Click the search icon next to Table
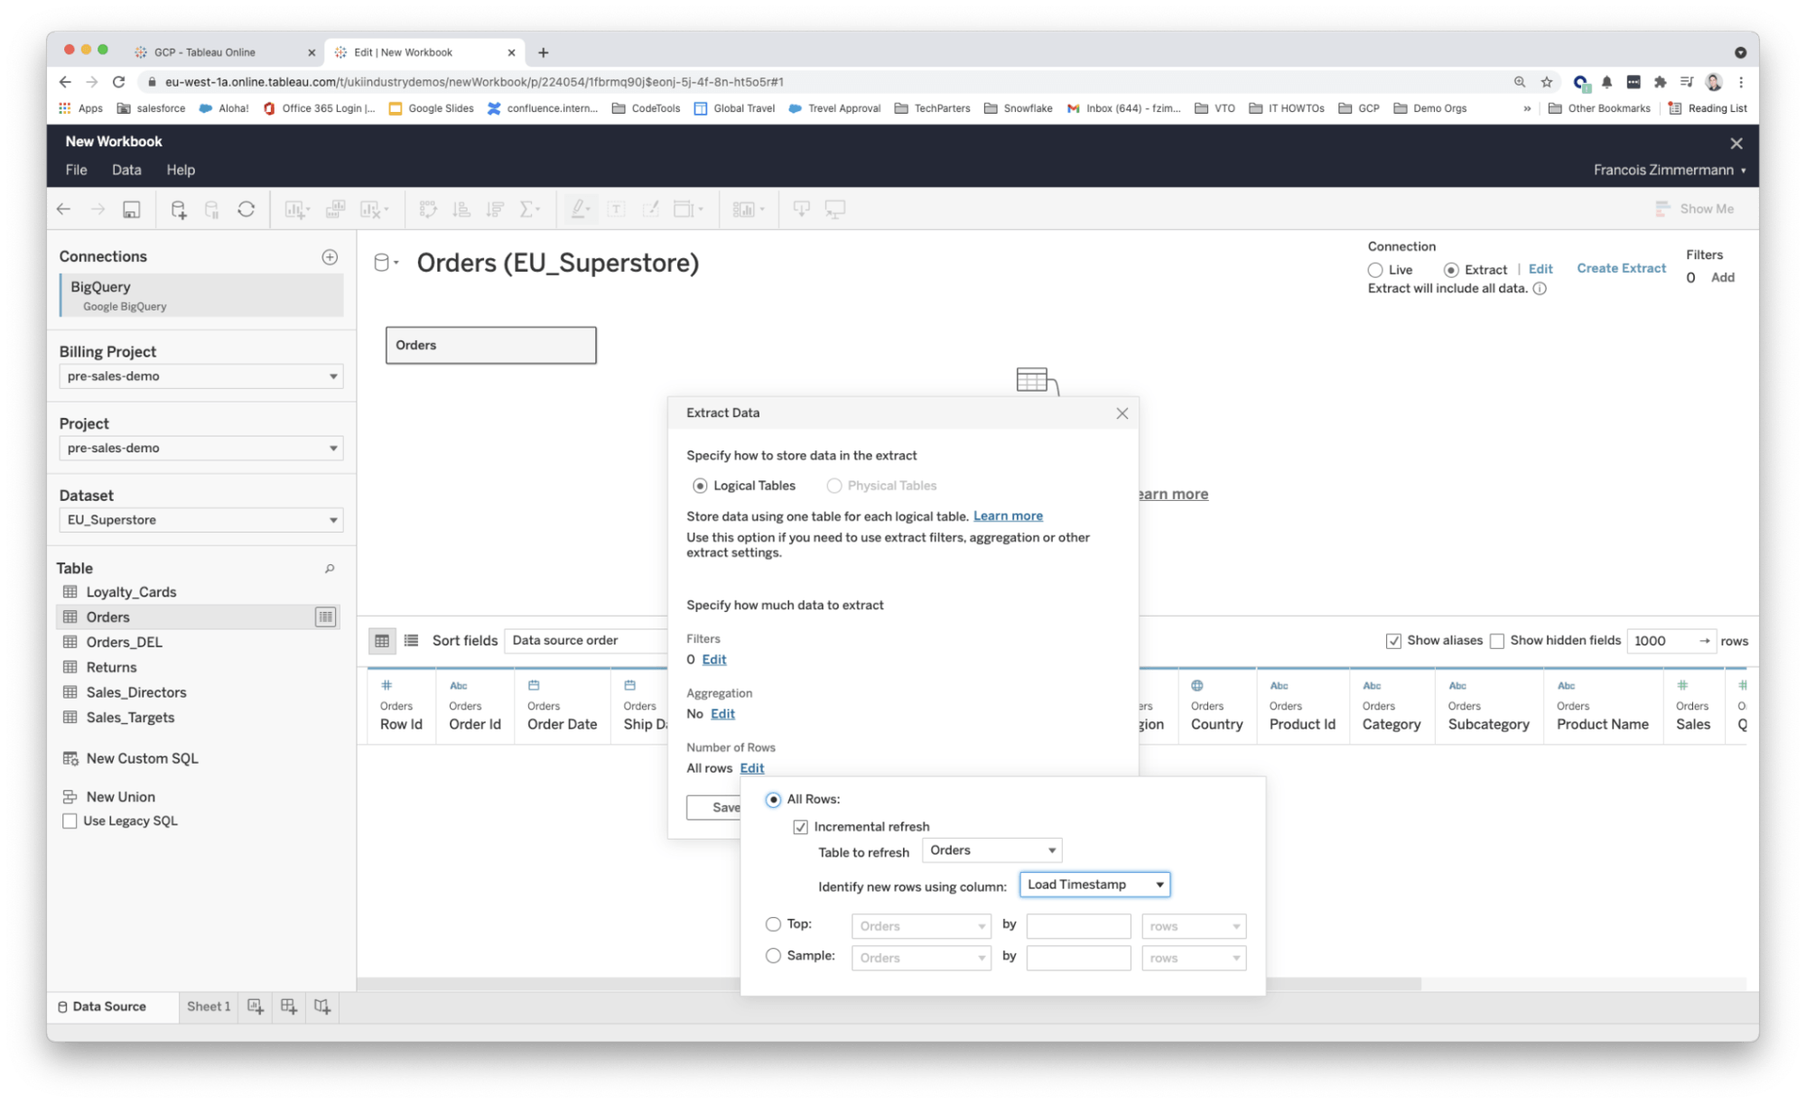This screenshot has height=1104, width=1806. 330,569
